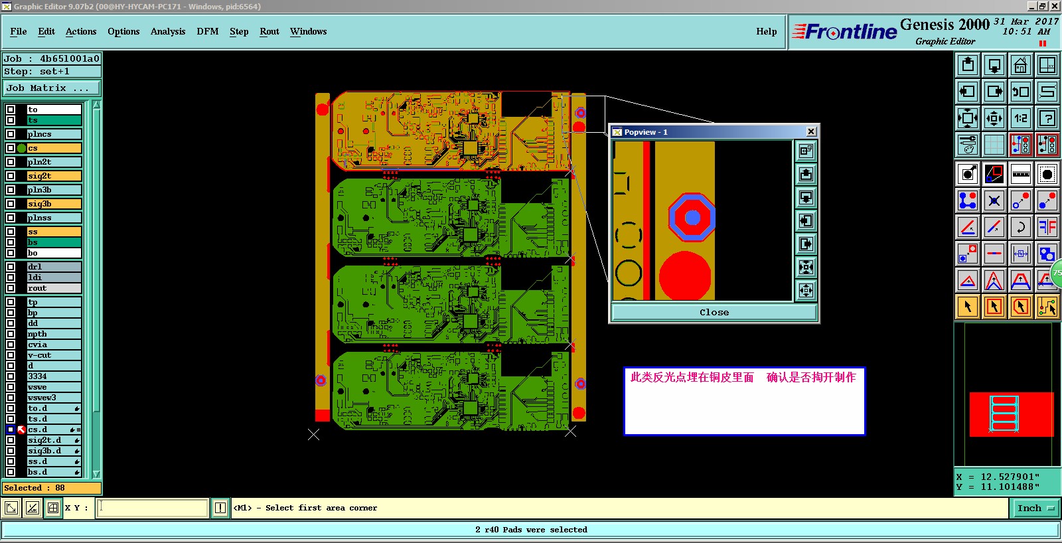Select the ruler measure tool

coord(1020,174)
